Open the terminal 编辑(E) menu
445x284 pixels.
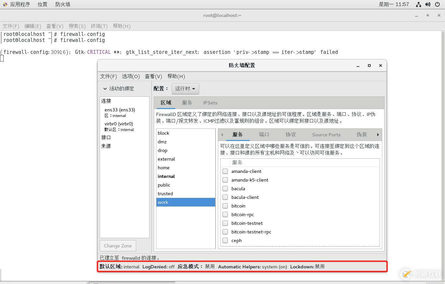(33, 26)
